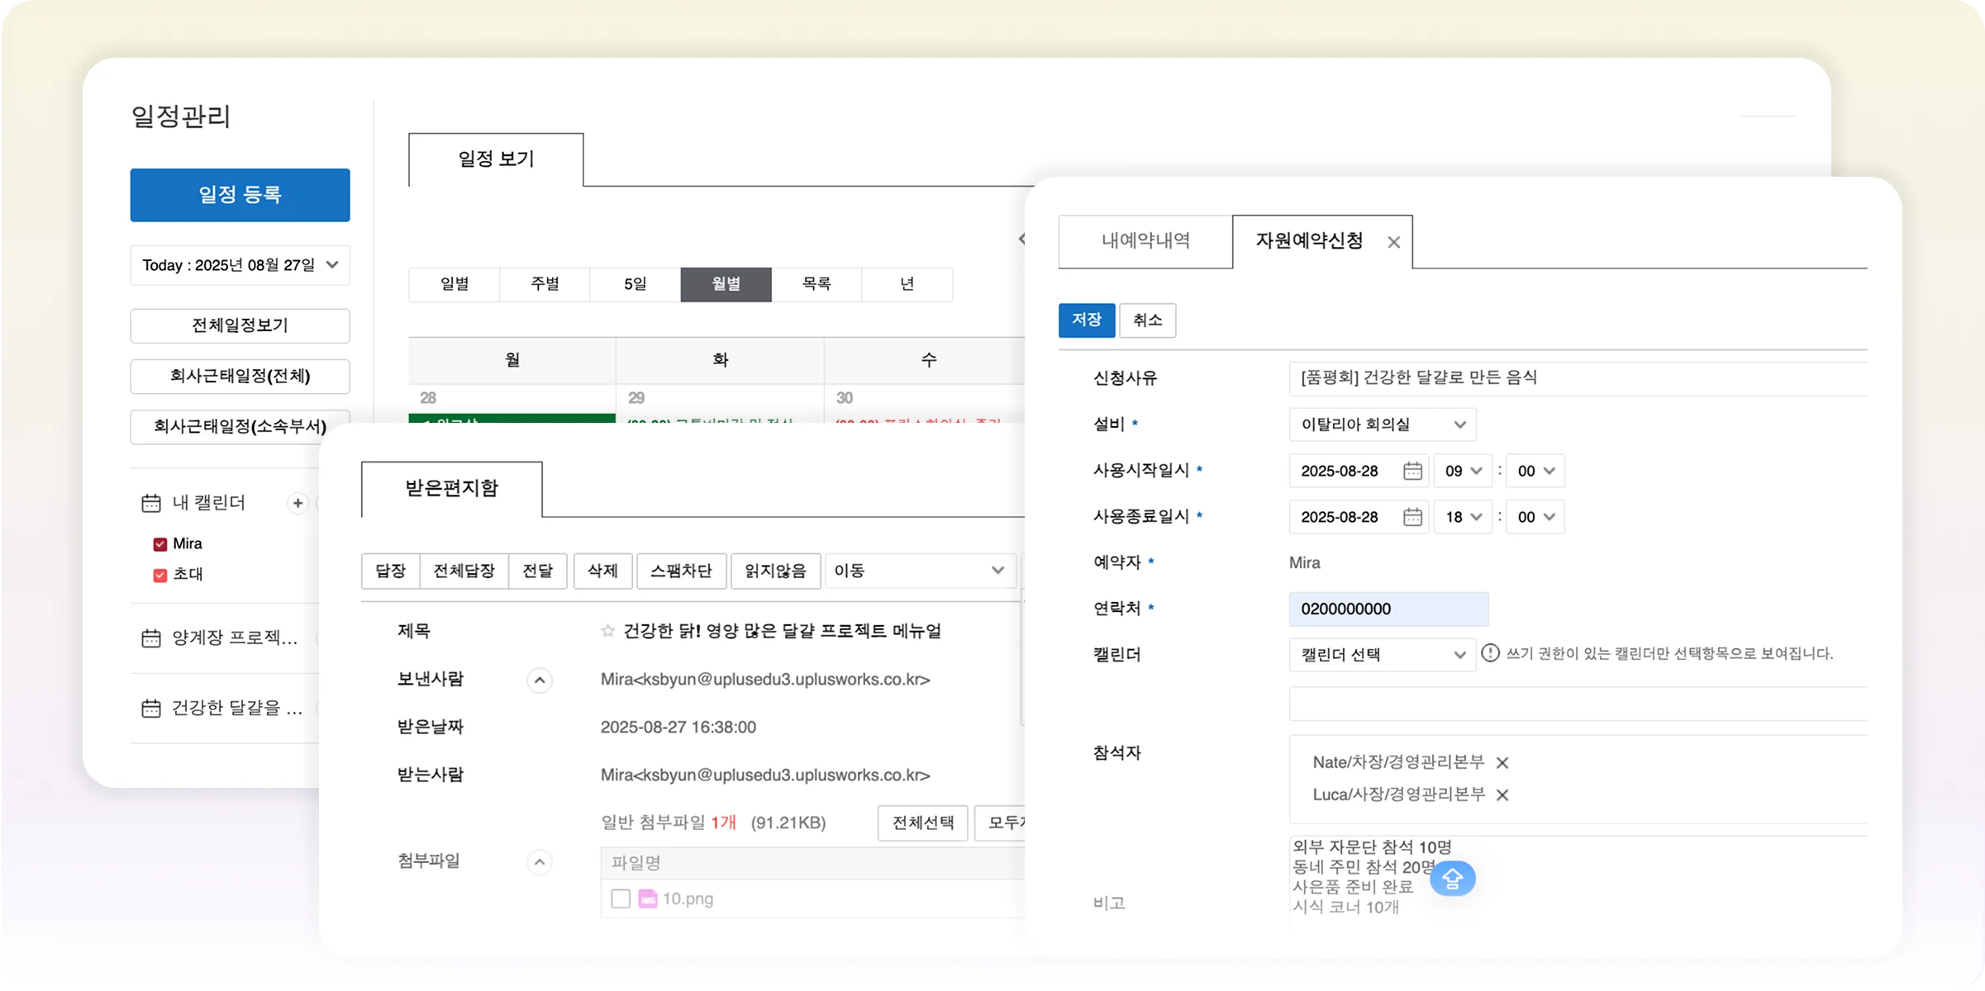Viewport: 1985px width, 991px height.
Task: Uncheck the Mira calendar checkbox
Action: 160,544
